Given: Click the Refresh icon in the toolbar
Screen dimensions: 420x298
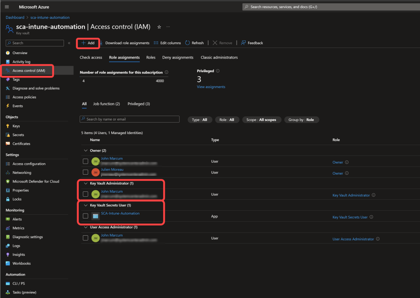Looking at the screenshot, I should click(x=187, y=43).
